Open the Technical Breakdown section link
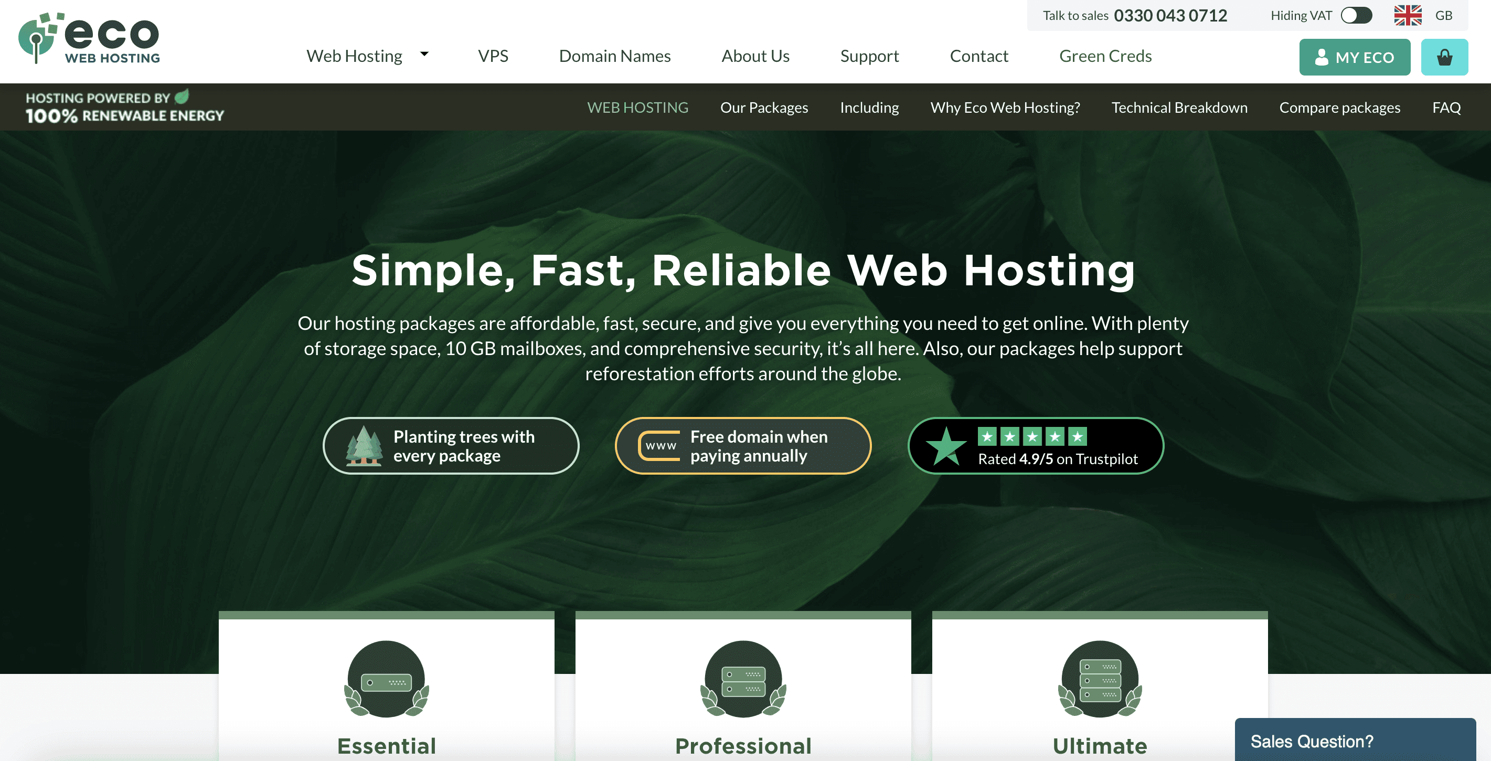 point(1179,108)
